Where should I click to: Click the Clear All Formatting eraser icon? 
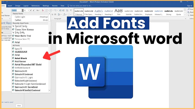point(43,11)
